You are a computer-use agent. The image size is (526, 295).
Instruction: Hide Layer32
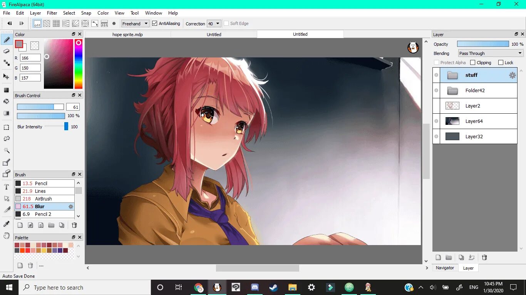point(436,137)
